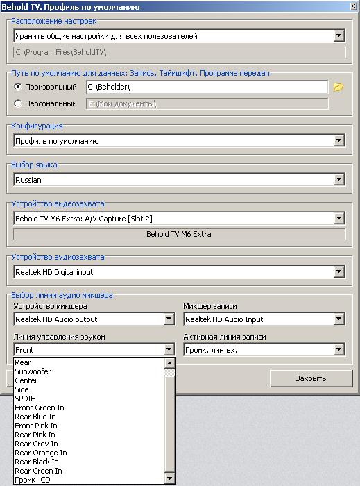
Task: Click the Закрыть button
Action: pyautogui.click(x=311, y=378)
